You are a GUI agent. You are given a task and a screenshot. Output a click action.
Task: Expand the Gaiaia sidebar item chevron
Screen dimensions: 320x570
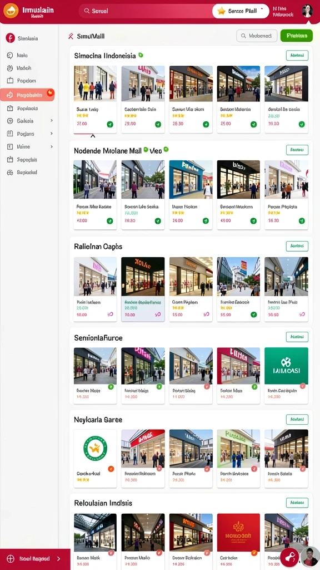[52, 121]
